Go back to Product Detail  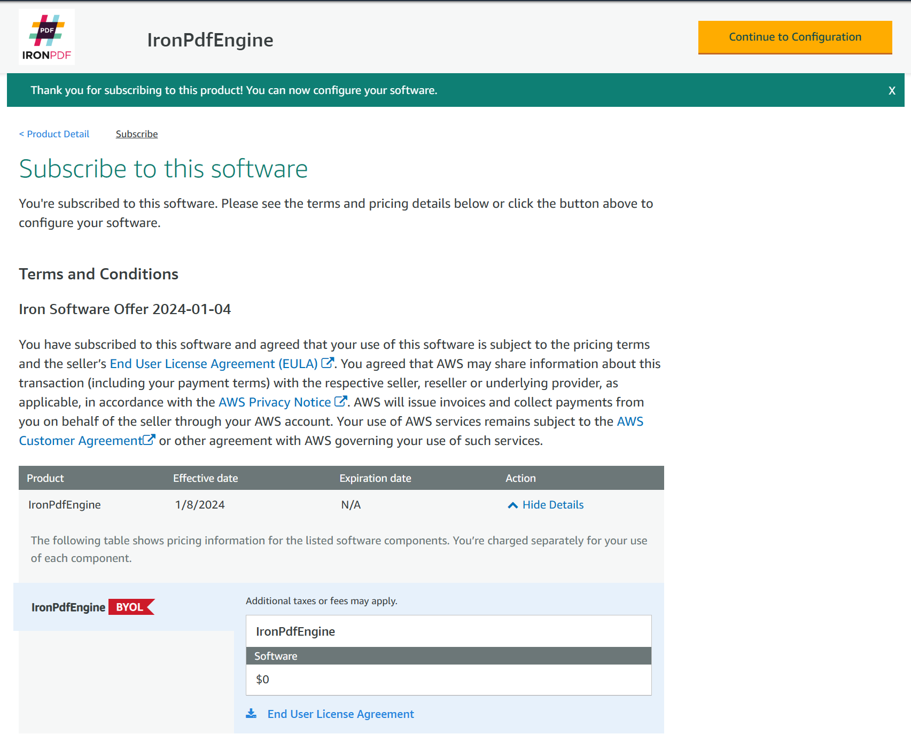point(54,134)
